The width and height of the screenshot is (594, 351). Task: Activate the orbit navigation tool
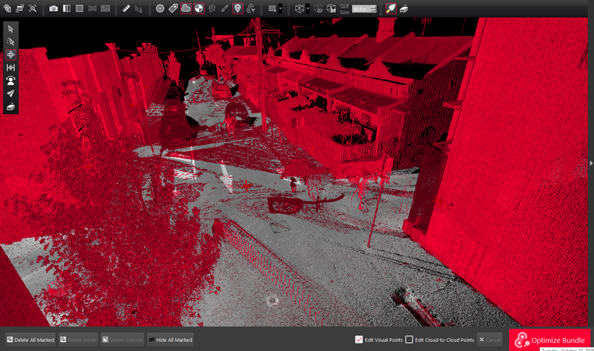coord(10,55)
